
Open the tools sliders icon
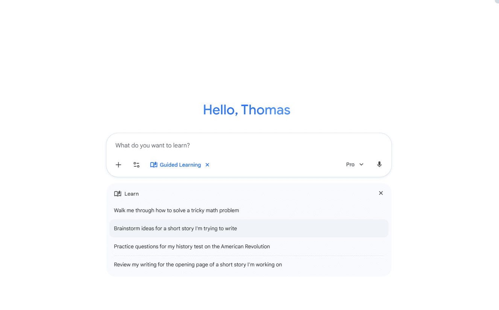(137, 165)
